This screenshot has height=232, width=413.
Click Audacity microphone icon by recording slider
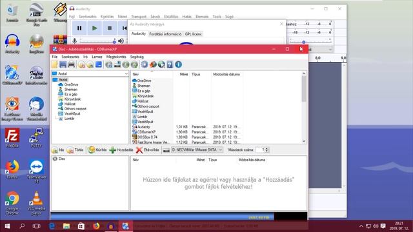click(75, 41)
